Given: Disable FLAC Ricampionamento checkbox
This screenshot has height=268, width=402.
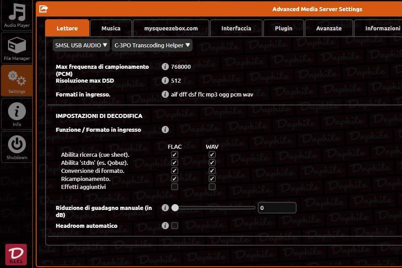Looking at the screenshot, I should click(175, 179).
